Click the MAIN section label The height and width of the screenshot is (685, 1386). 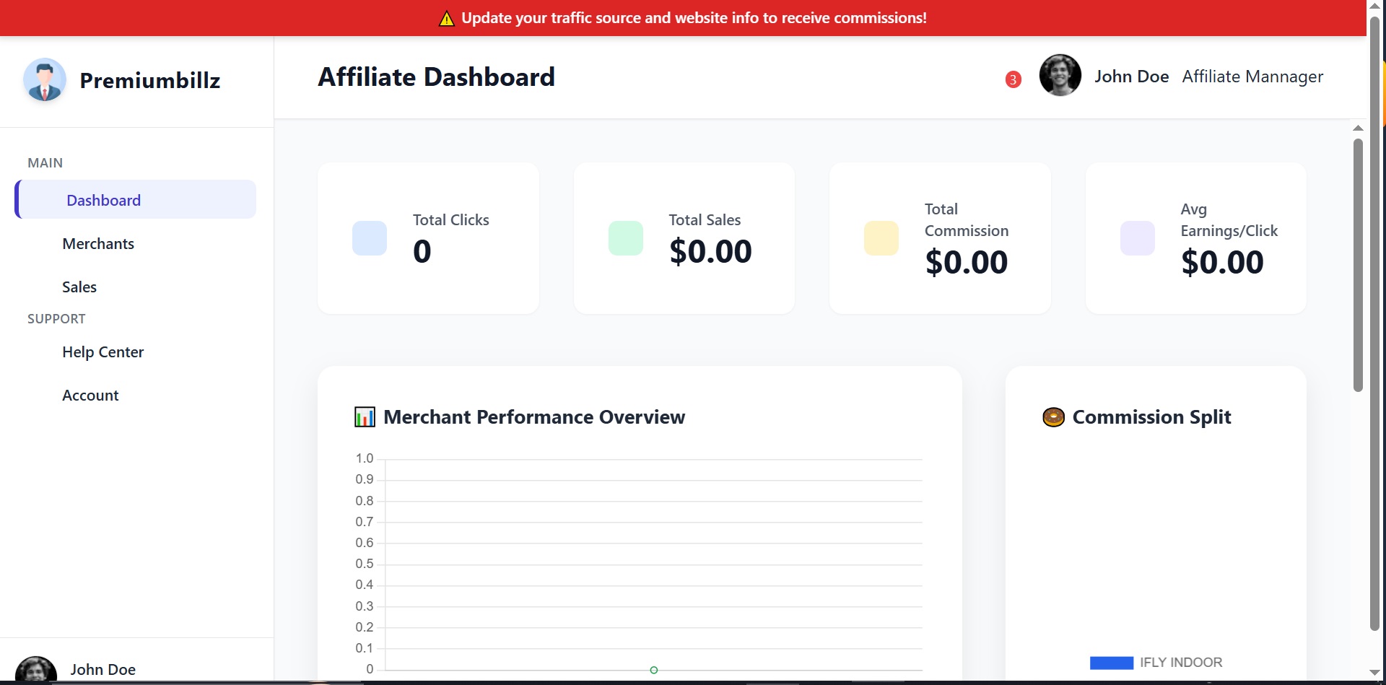(x=45, y=163)
